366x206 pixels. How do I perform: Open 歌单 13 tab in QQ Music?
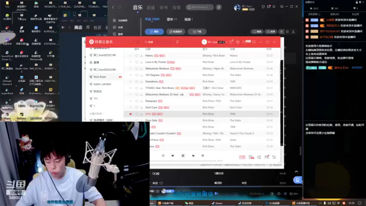[x=172, y=19]
